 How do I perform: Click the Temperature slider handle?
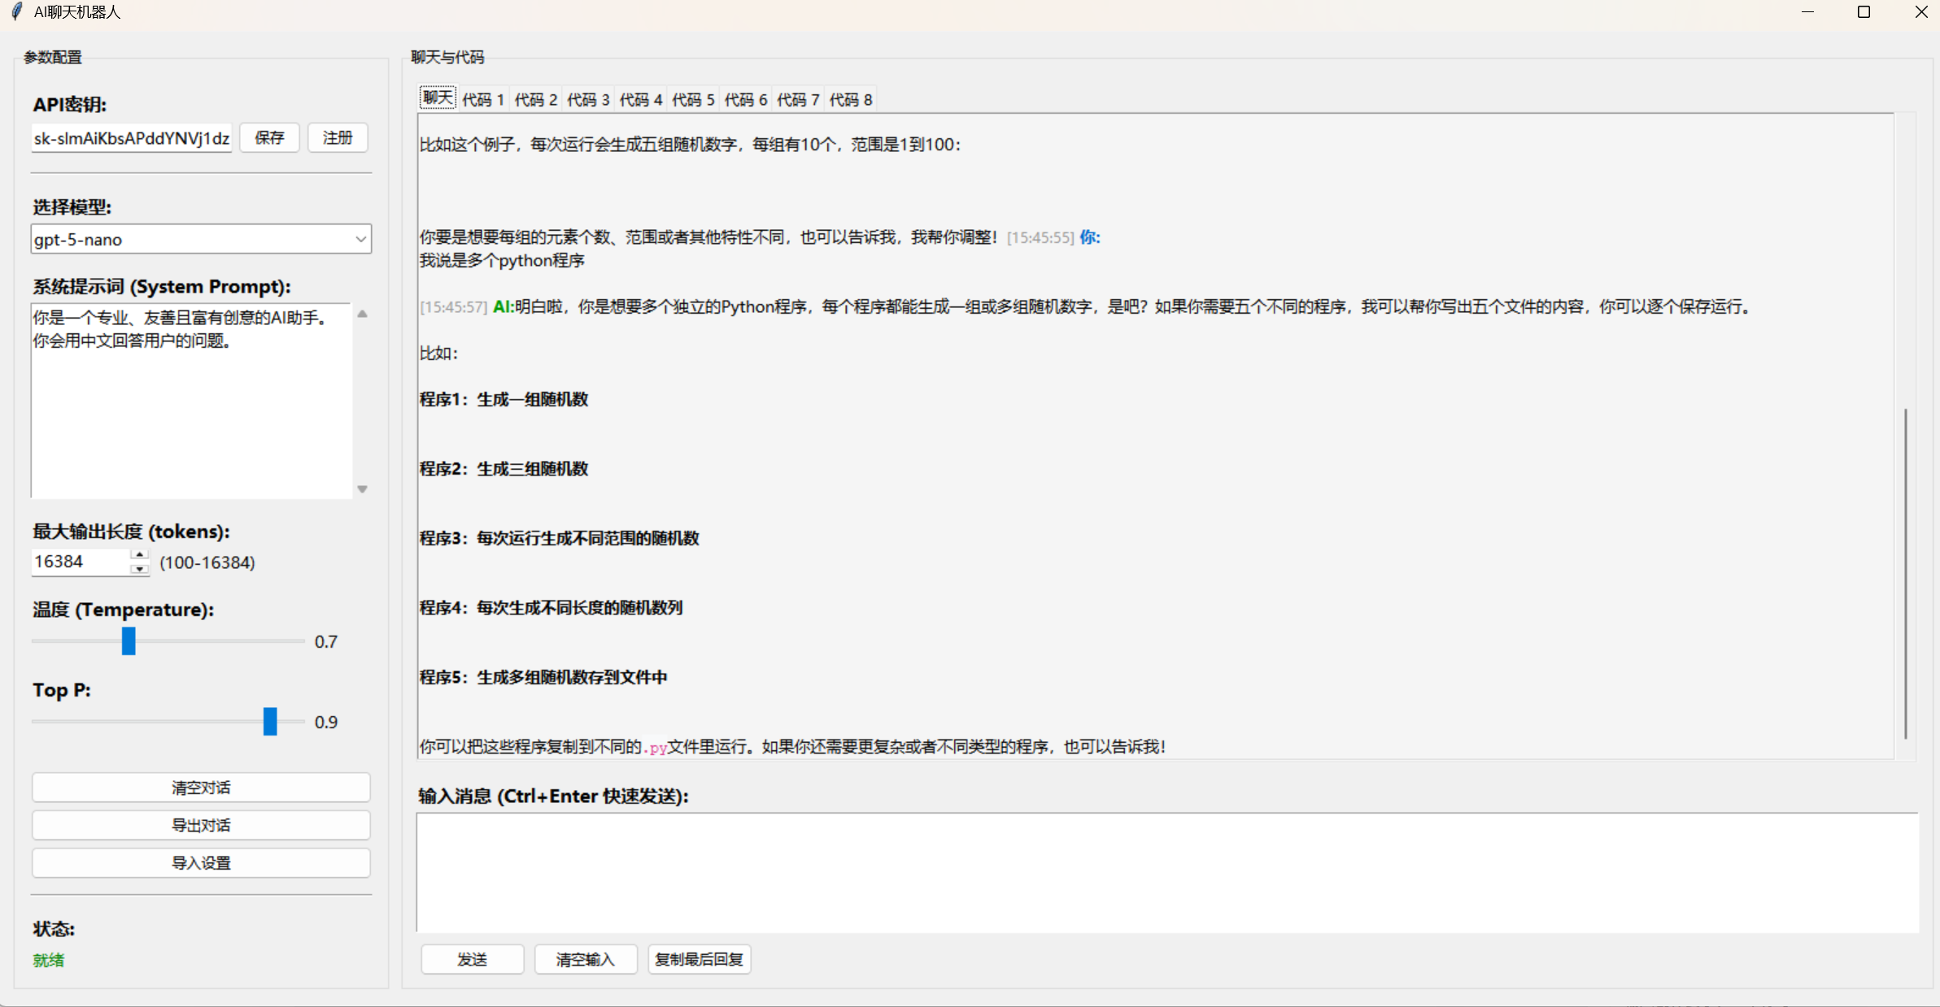pyautogui.click(x=129, y=641)
